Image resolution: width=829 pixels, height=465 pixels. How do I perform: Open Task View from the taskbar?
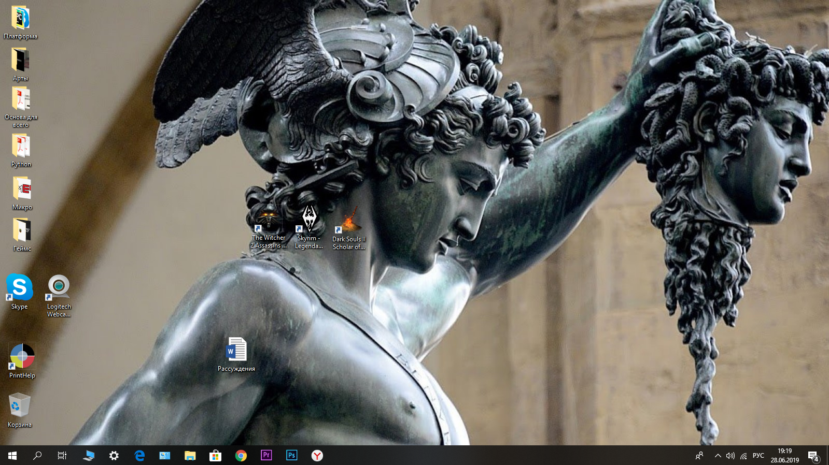point(62,456)
